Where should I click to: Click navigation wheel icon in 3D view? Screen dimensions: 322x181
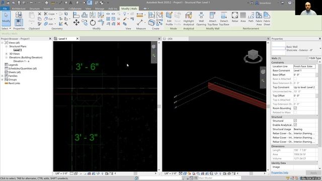[x=263, y=72]
